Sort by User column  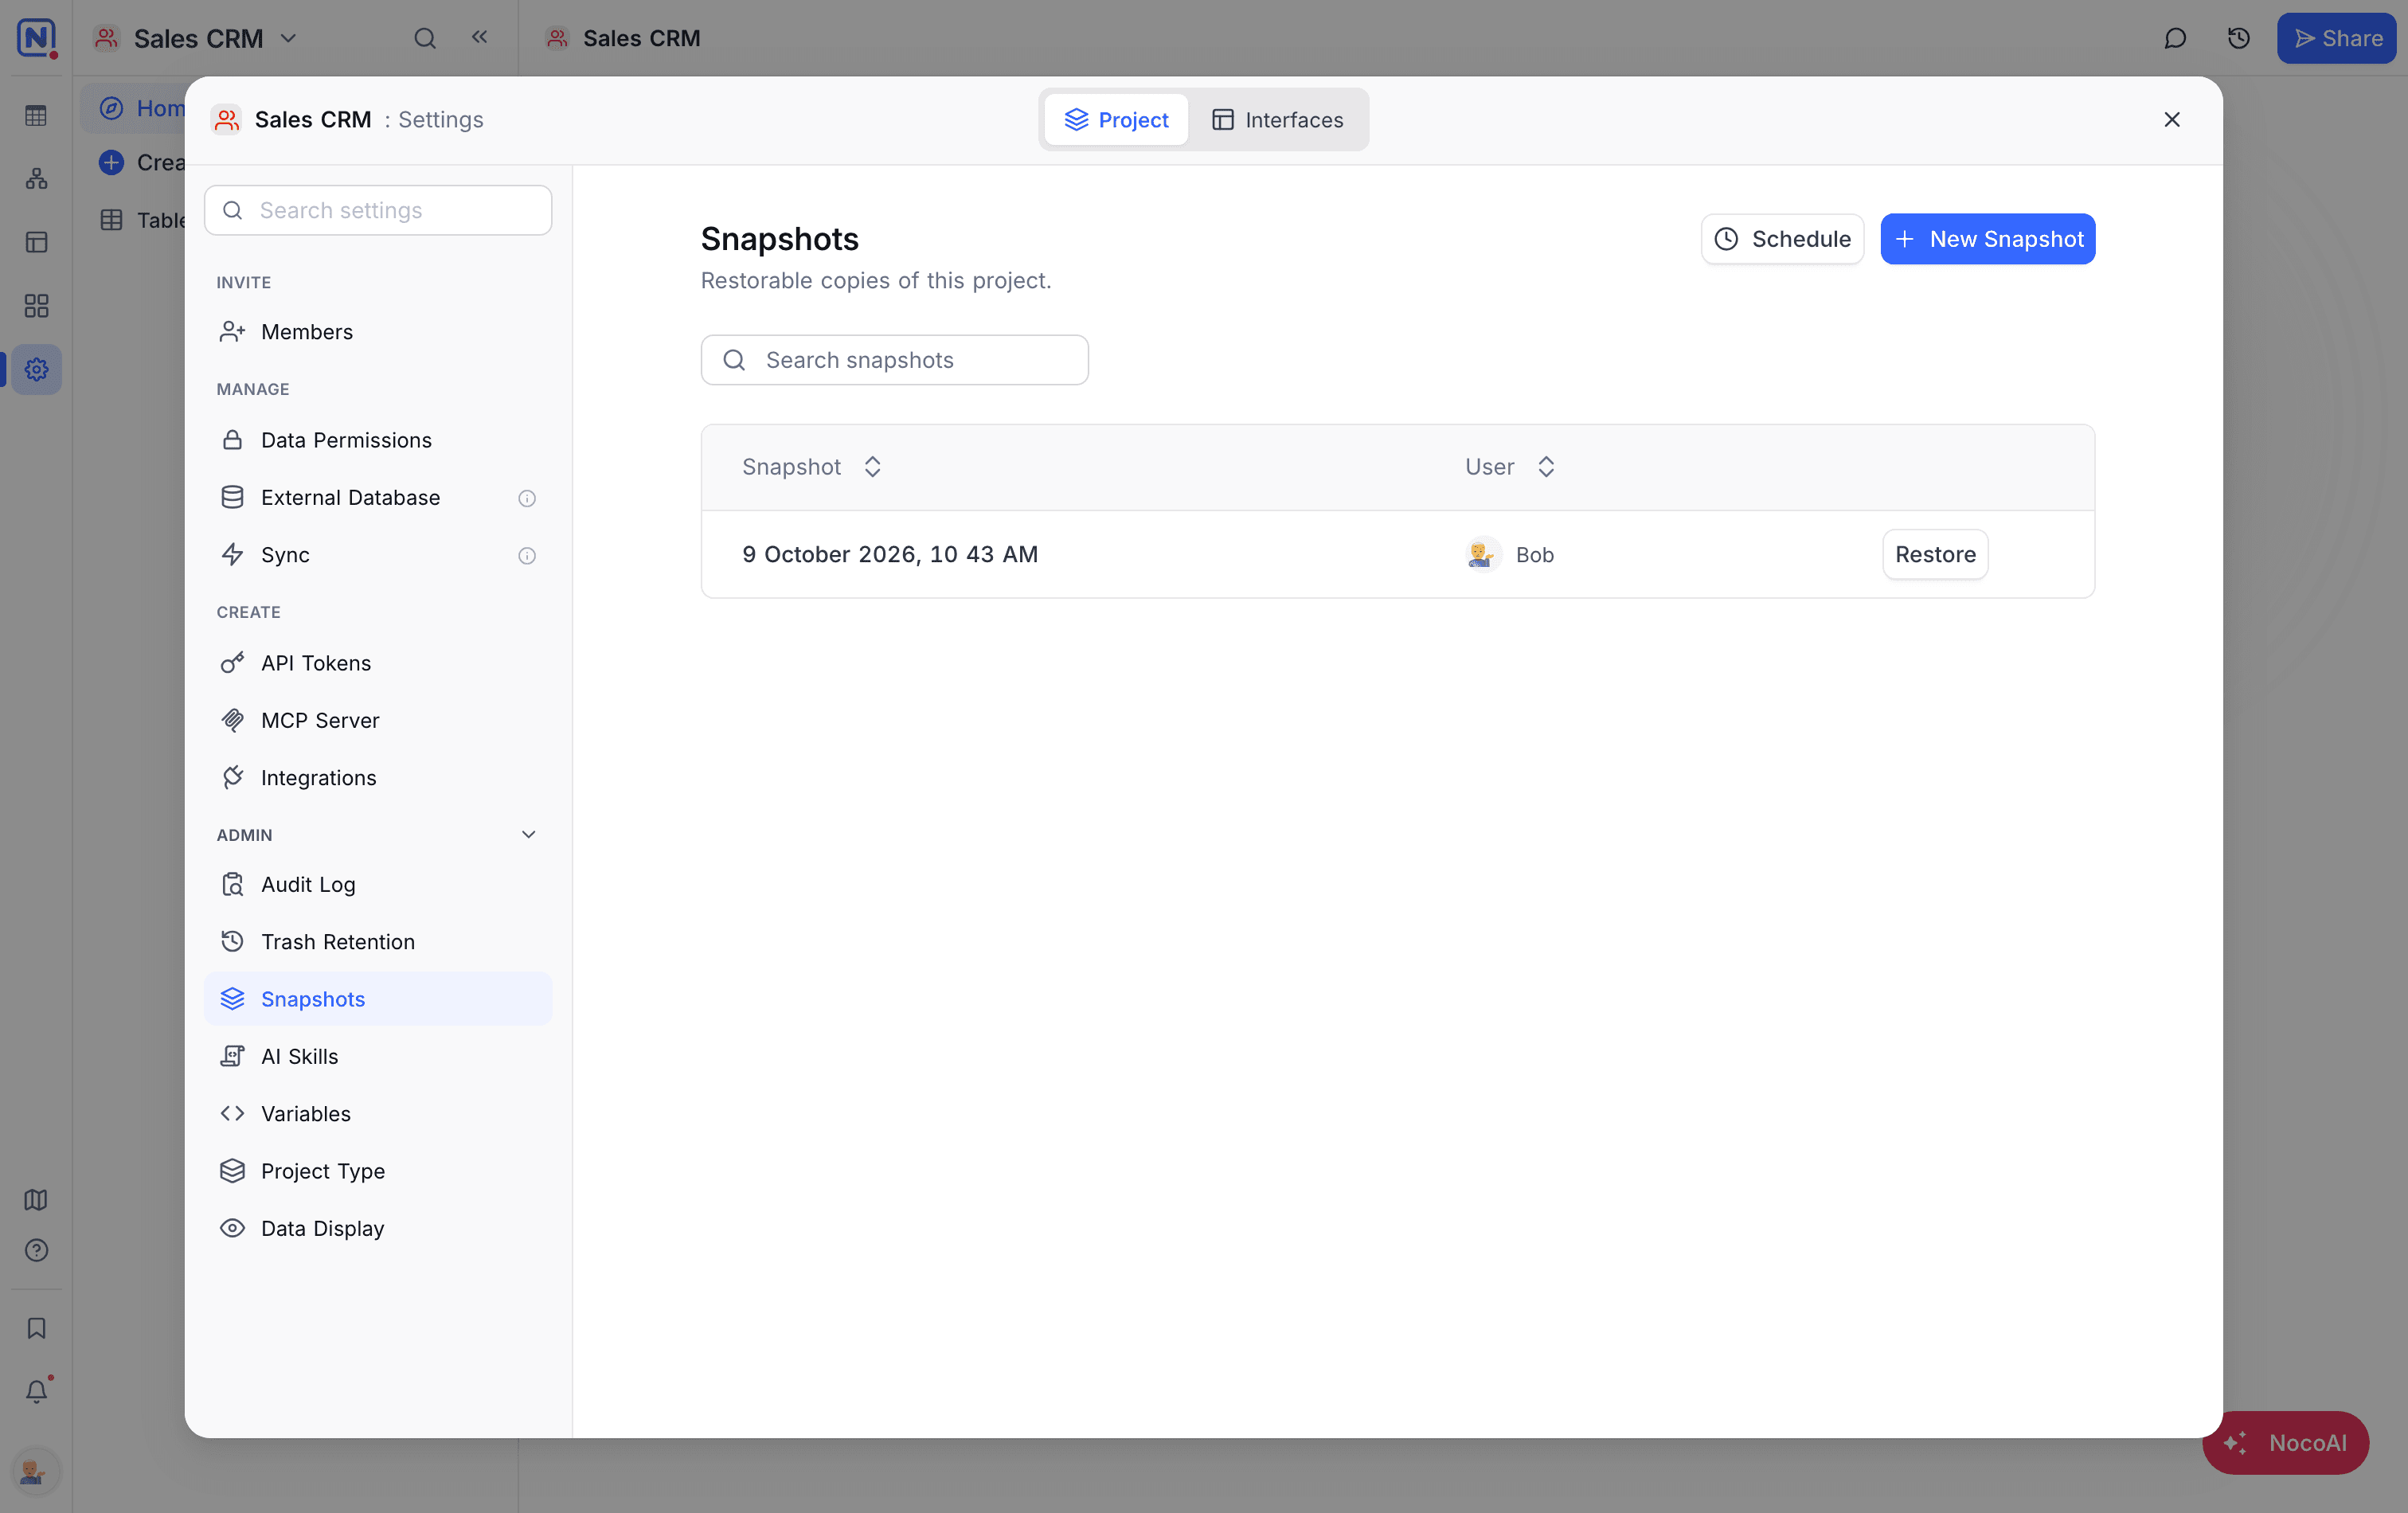(1546, 467)
